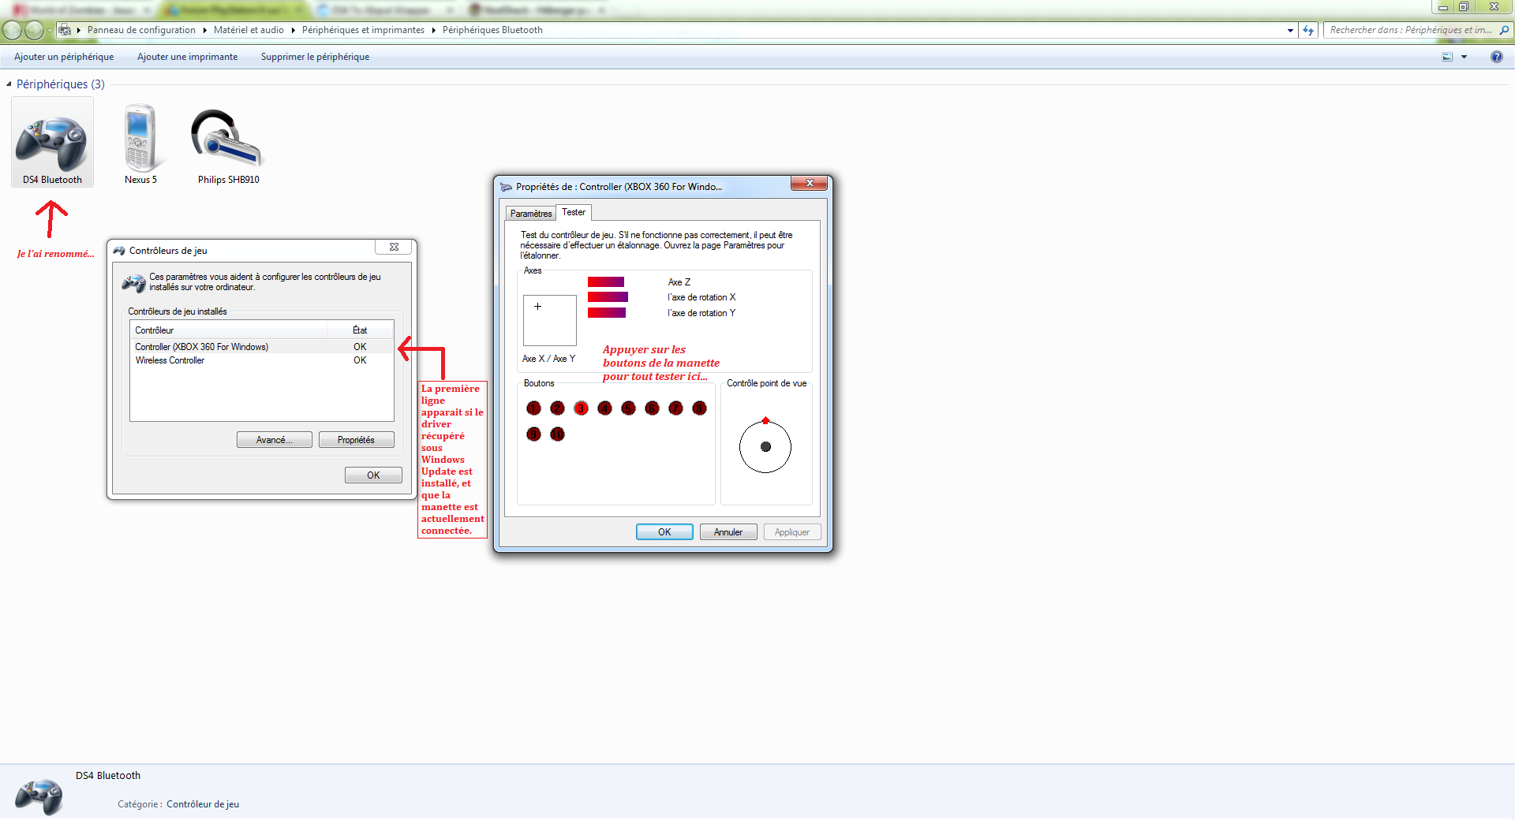Click OK in Contrôleurs de jeu dialog

[373, 475]
